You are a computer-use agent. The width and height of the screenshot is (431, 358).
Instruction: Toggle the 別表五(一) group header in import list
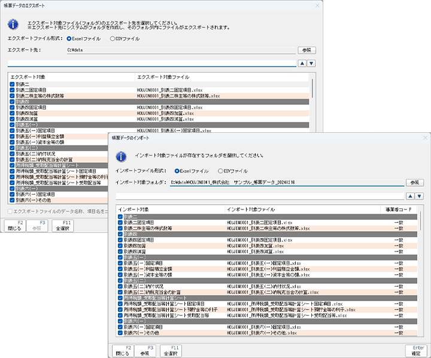[120, 257]
